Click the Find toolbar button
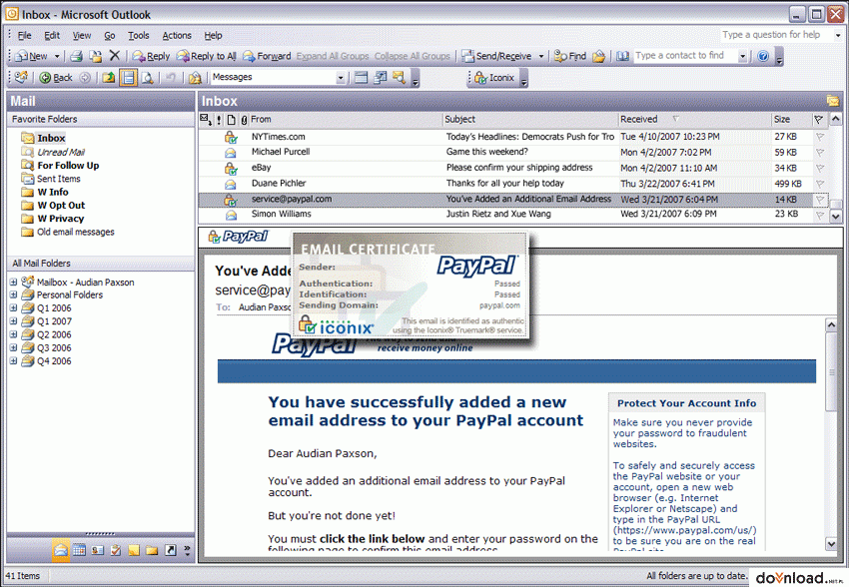Image resolution: width=849 pixels, height=587 pixels. pyautogui.click(x=570, y=56)
